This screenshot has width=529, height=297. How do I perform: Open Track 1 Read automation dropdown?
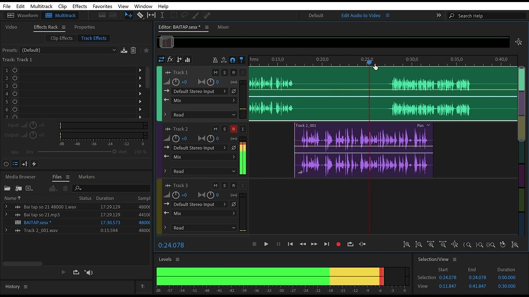204,115
